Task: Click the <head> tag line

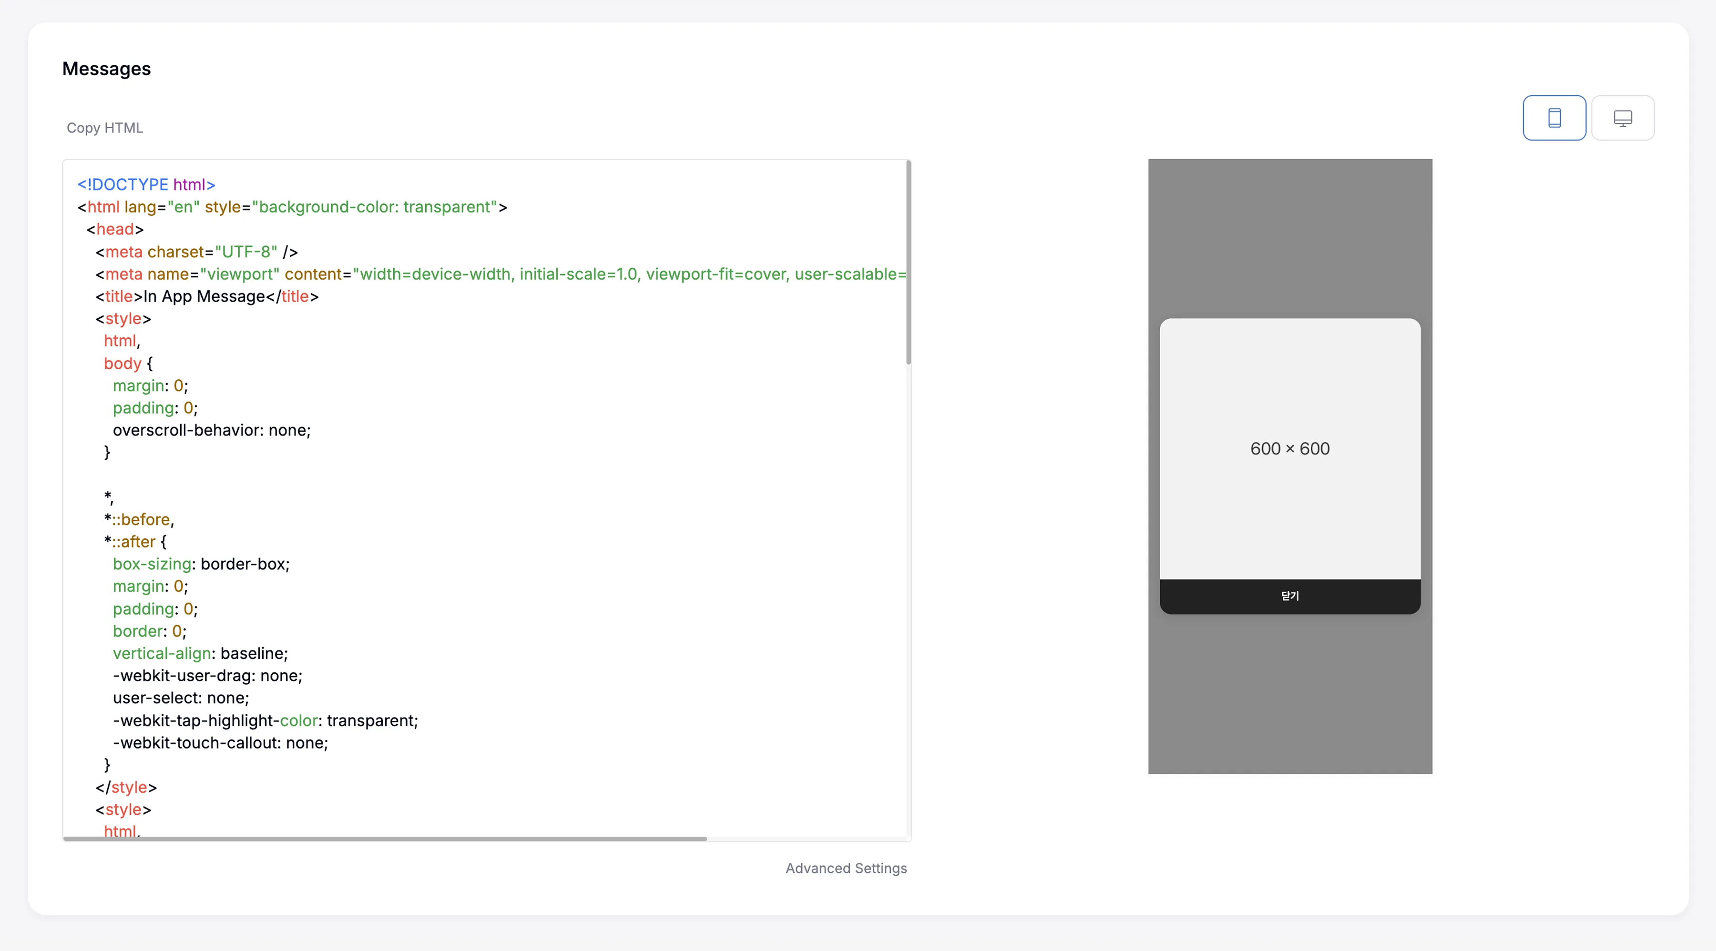Action: coord(114,229)
